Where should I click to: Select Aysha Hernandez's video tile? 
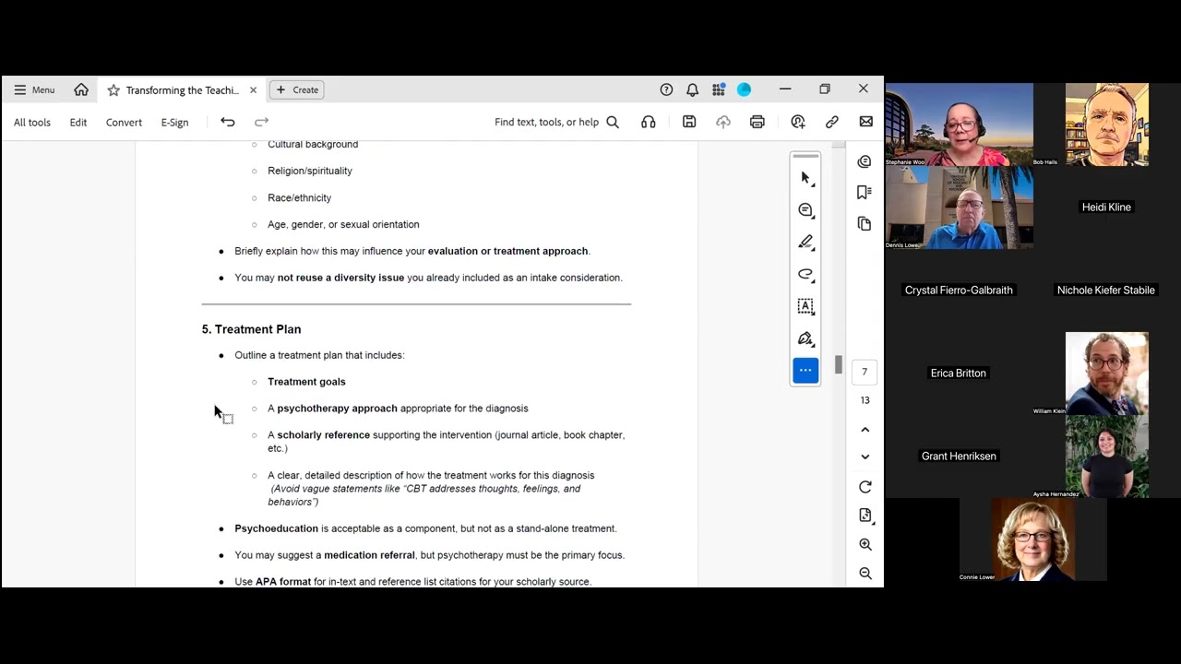(x=1106, y=456)
